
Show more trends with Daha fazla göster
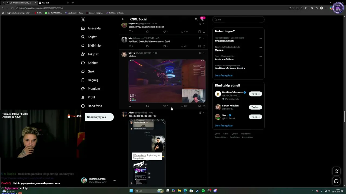tap(224, 75)
